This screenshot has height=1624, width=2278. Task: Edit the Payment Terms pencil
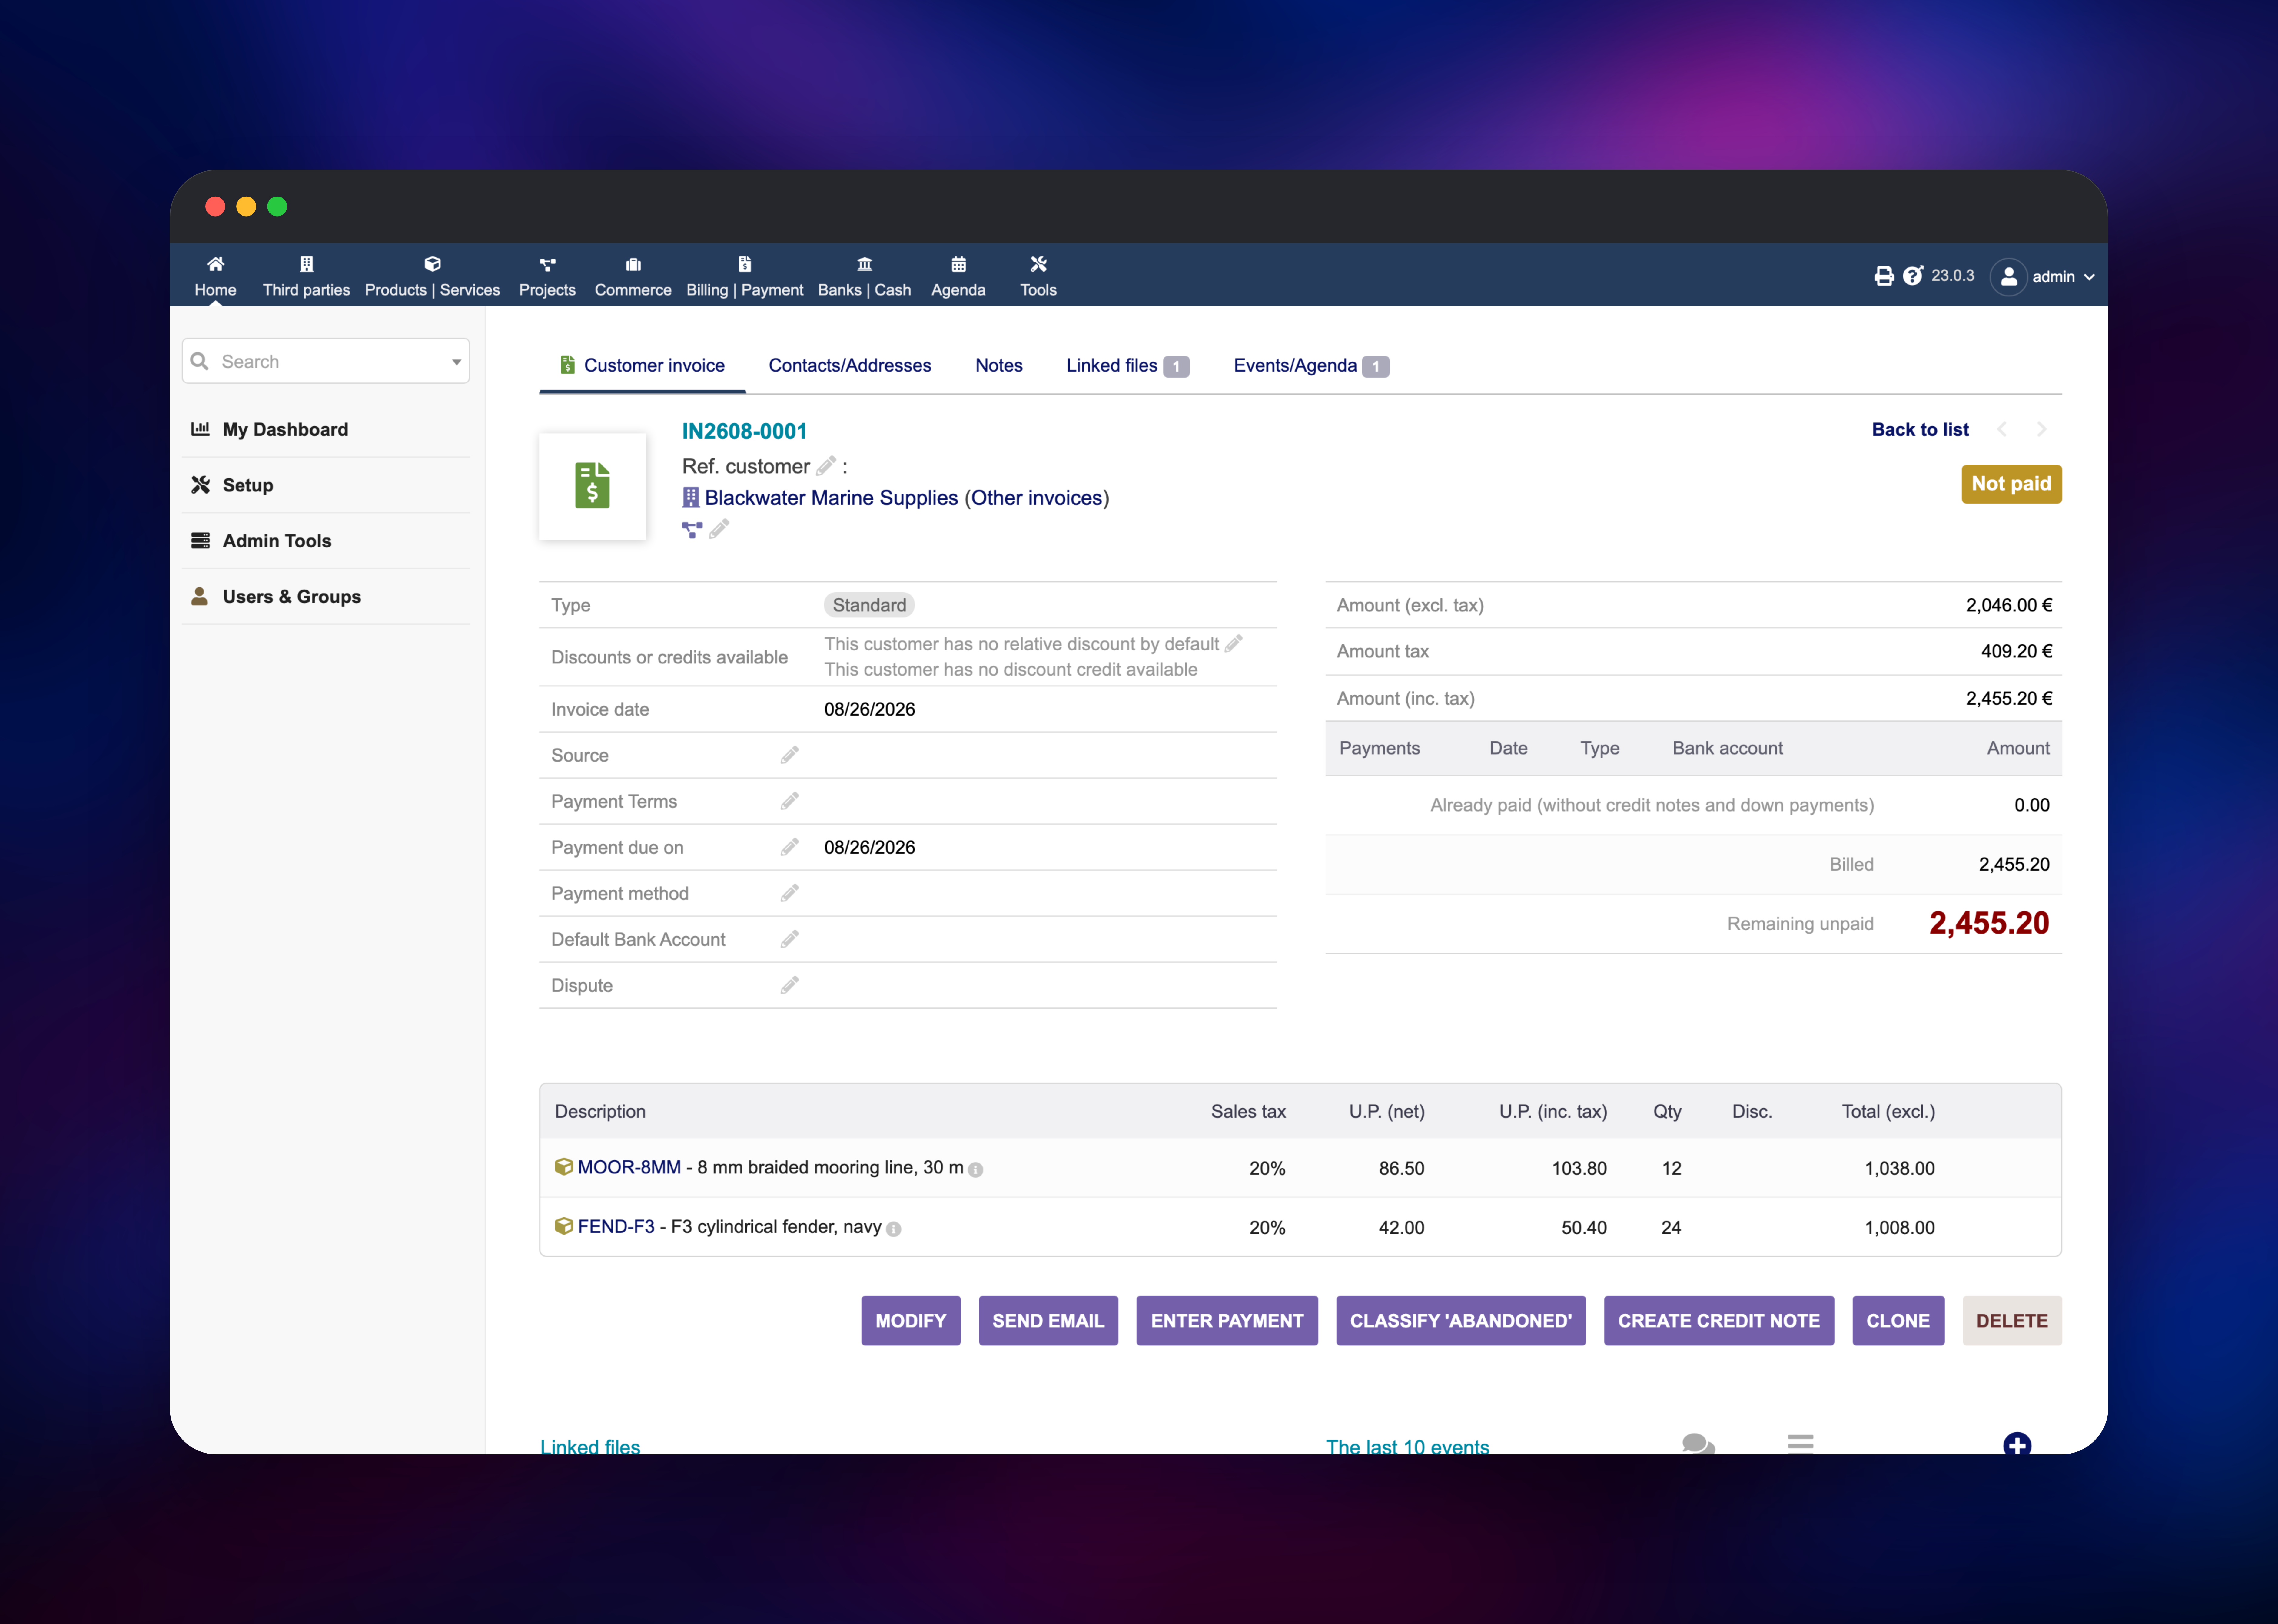click(789, 801)
